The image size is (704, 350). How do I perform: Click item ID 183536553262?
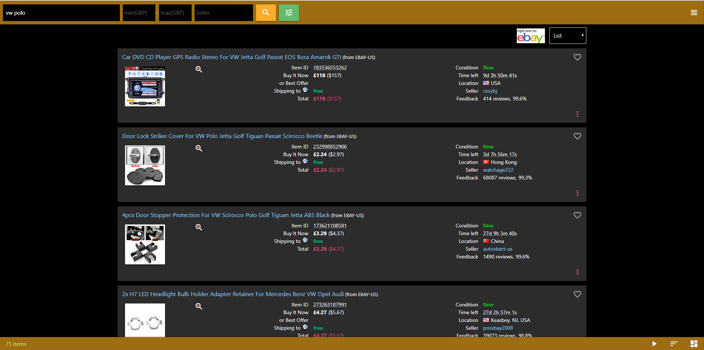pyautogui.click(x=330, y=68)
